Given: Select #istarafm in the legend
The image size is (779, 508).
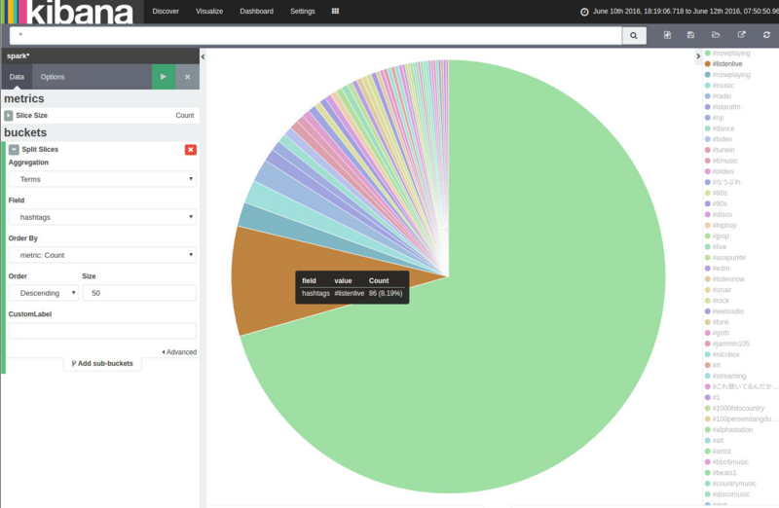Looking at the screenshot, I should pos(726,107).
